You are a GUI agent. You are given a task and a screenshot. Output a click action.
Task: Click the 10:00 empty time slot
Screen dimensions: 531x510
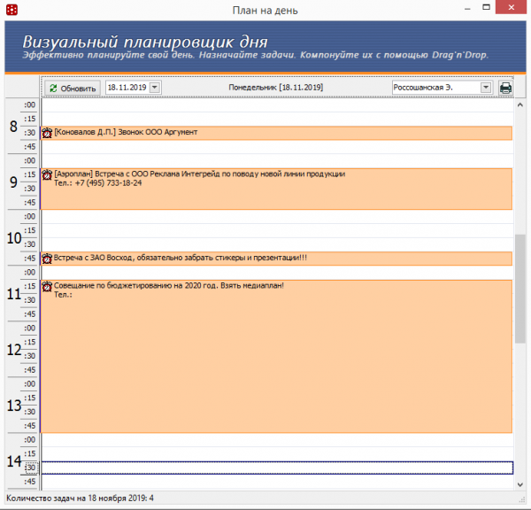pyautogui.click(x=274, y=217)
